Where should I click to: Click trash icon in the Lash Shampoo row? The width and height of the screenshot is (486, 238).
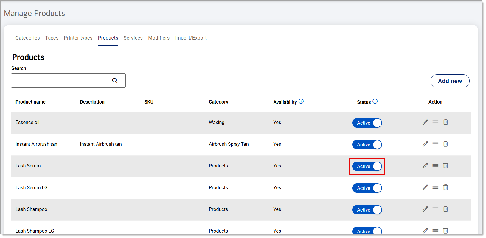click(445, 209)
